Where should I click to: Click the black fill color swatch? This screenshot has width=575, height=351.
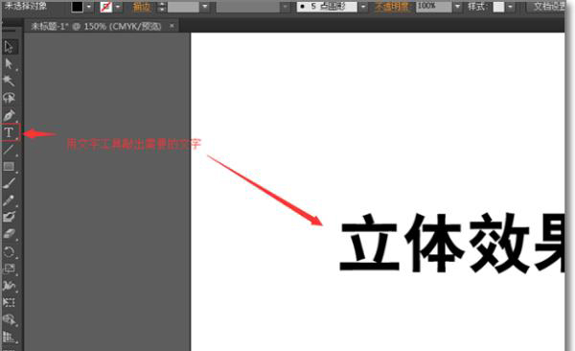[x=77, y=7]
